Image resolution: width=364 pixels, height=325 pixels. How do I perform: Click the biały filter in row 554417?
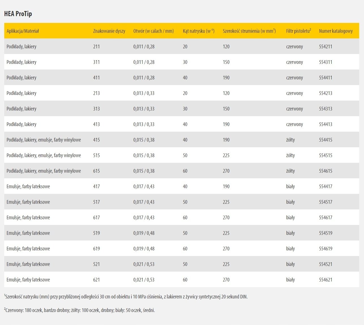[290, 187]
